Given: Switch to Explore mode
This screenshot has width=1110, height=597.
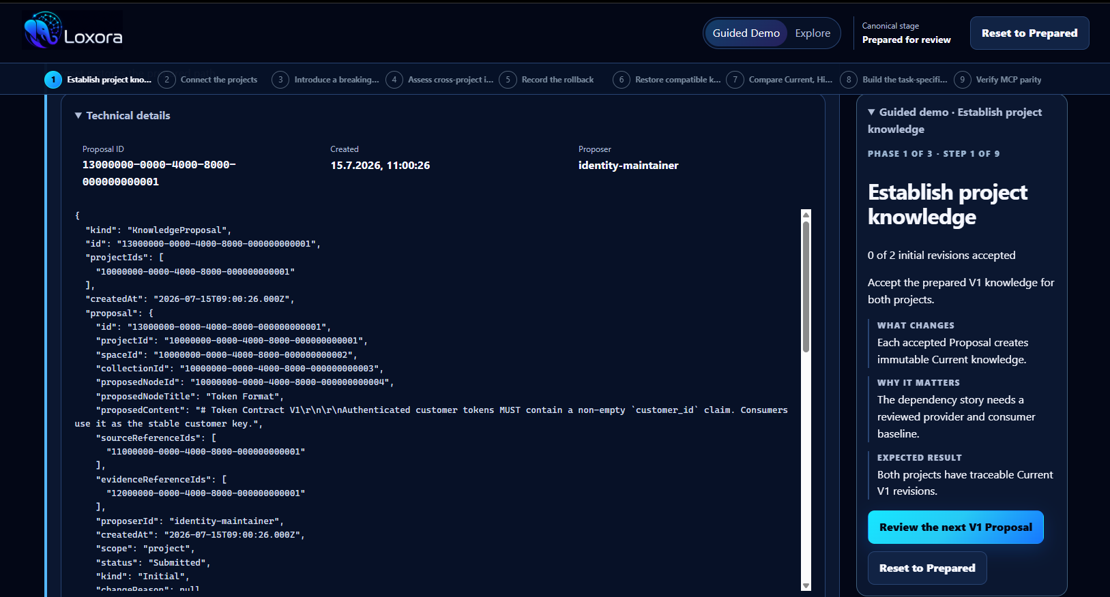Looking at the screenshot, I should click(813, 33).
